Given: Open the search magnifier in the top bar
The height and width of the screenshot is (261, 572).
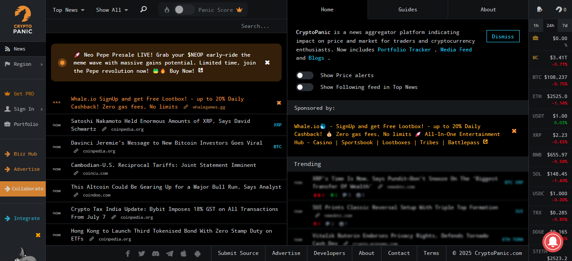Looking at the screenshot, I should (143, 9).
